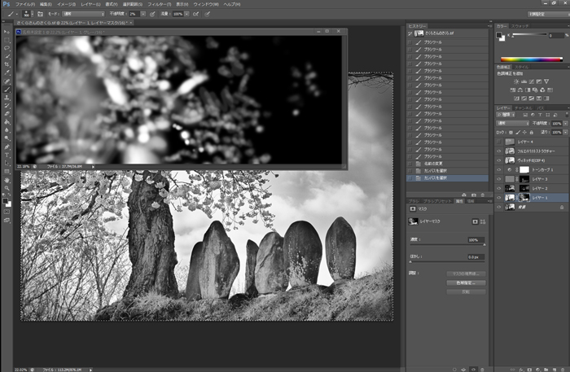Switch to the チャンネル tab
The width and height of the screenshot is (570, 372).
522,107
